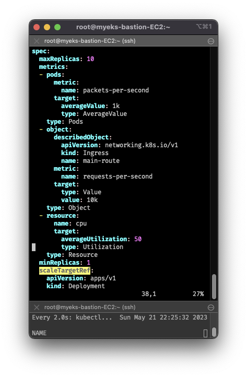Click the requests-per-second metric name
The height and width of the screenshot is (377, 247).
tap(118, 176)
